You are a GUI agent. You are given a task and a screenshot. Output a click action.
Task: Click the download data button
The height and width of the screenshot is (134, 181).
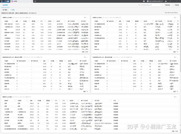coord(176,5)
